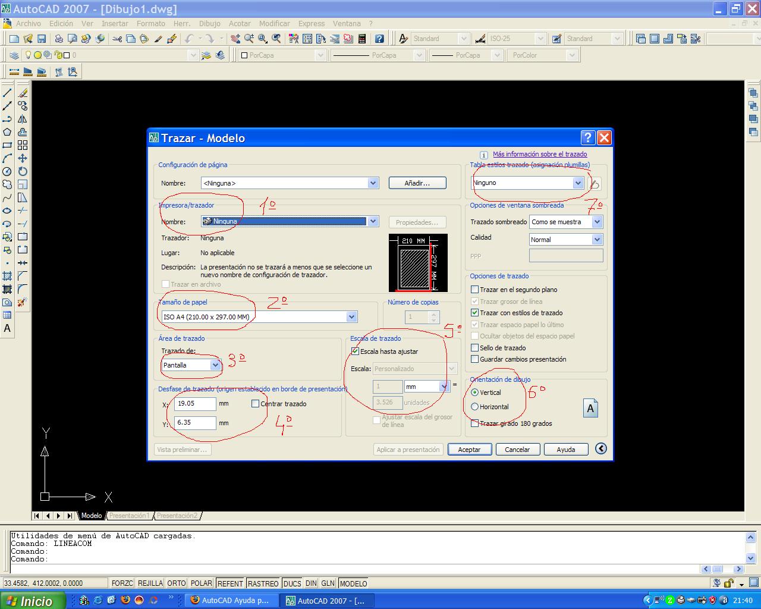Open the Formato menu
761x609 pixels.
pos(151,24)
